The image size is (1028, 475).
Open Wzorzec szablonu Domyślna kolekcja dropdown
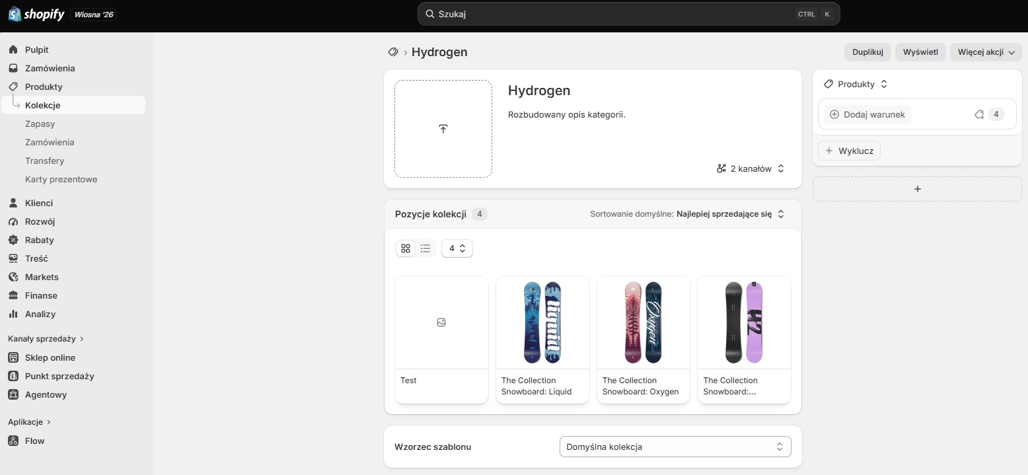[x=675, y=447]
